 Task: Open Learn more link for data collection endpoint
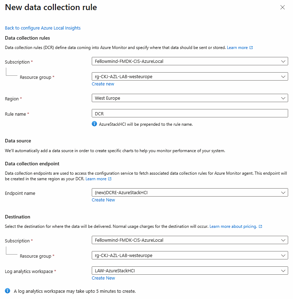(96, 179)
